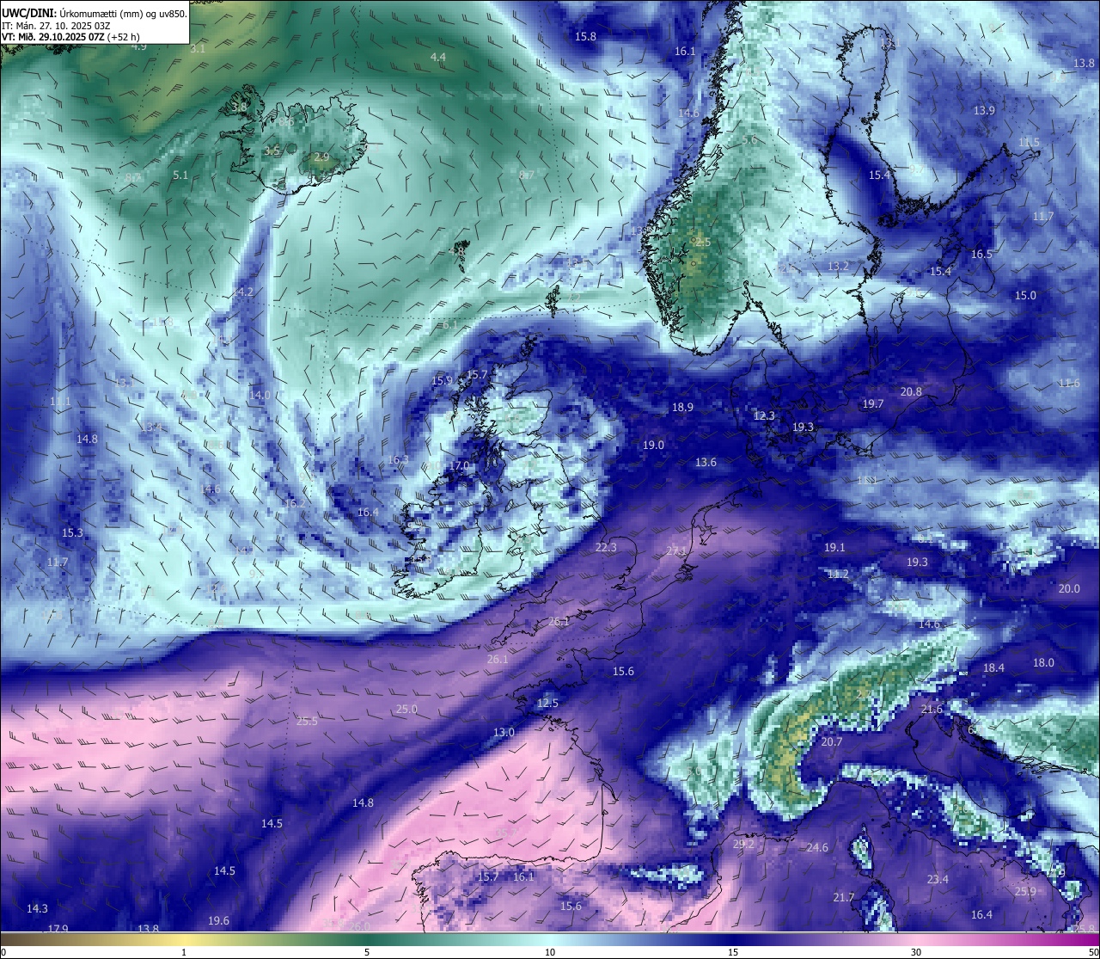This screenshot has height=959, width=1100.
Task: Click the dark blue section of the colour bar
Action: click(733, 939)
